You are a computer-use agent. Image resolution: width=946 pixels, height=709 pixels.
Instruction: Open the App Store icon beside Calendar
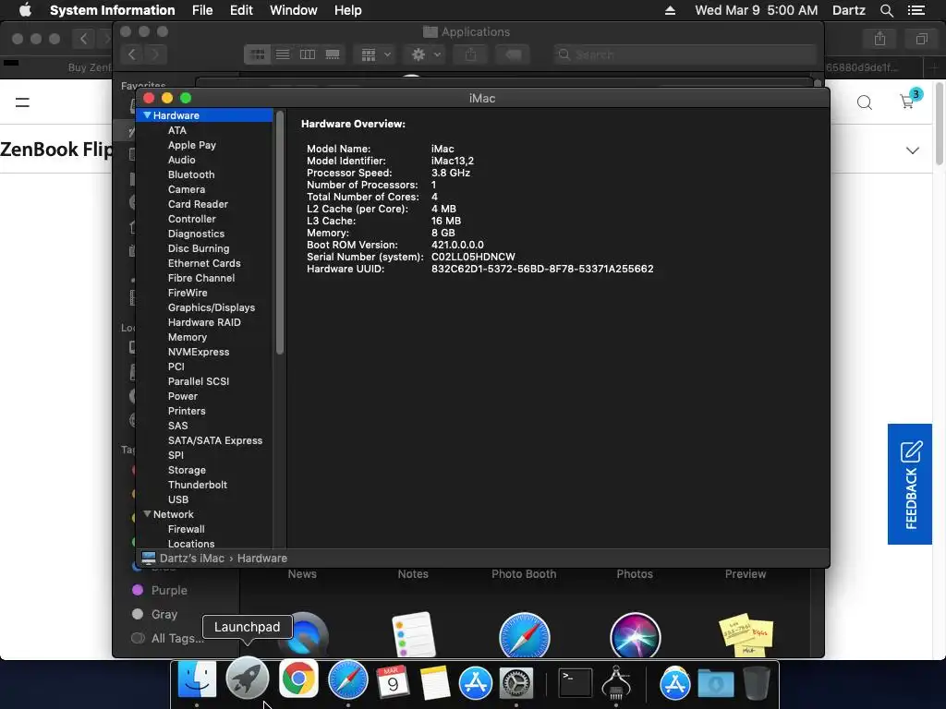point(476,683)
